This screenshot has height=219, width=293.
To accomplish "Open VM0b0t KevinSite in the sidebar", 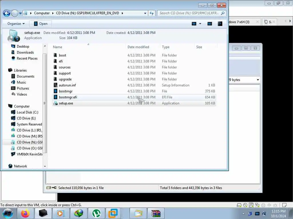I will point(29,154).
